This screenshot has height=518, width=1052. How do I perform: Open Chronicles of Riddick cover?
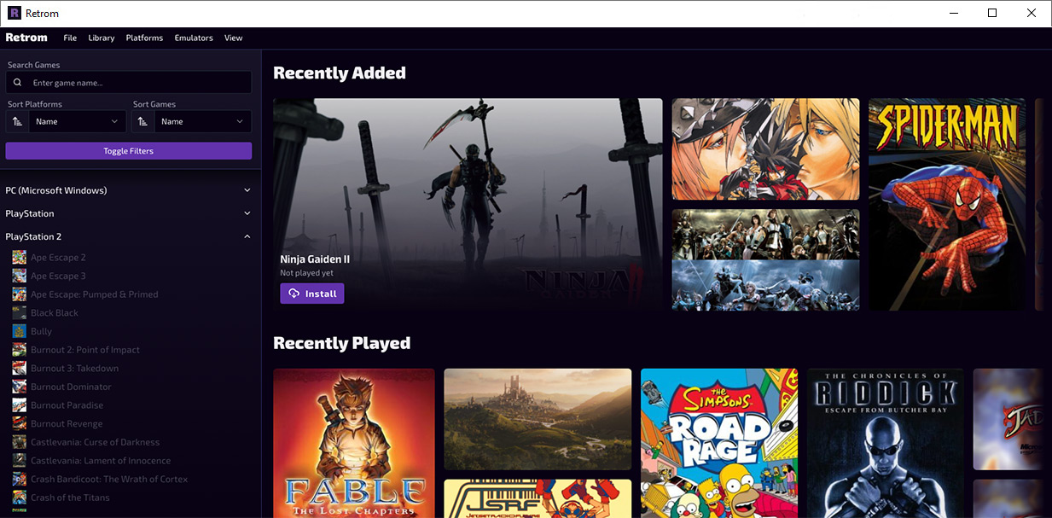click(886, 443)
